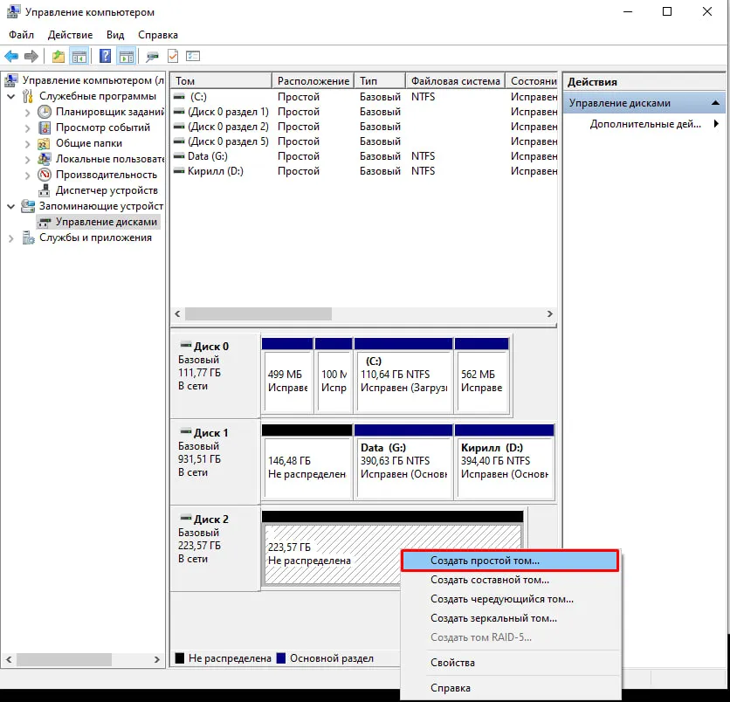Click the Up one level folder icon
Screen dimensions: 730x702
coord(59,57)
